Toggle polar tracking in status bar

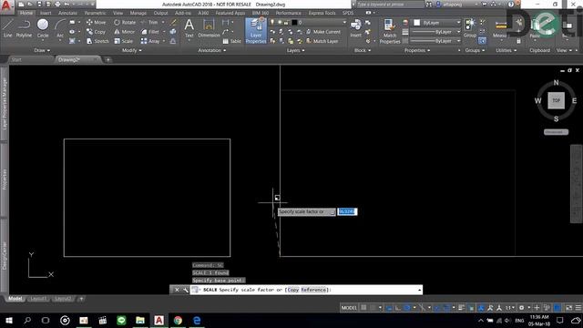[x=407, y=308]
